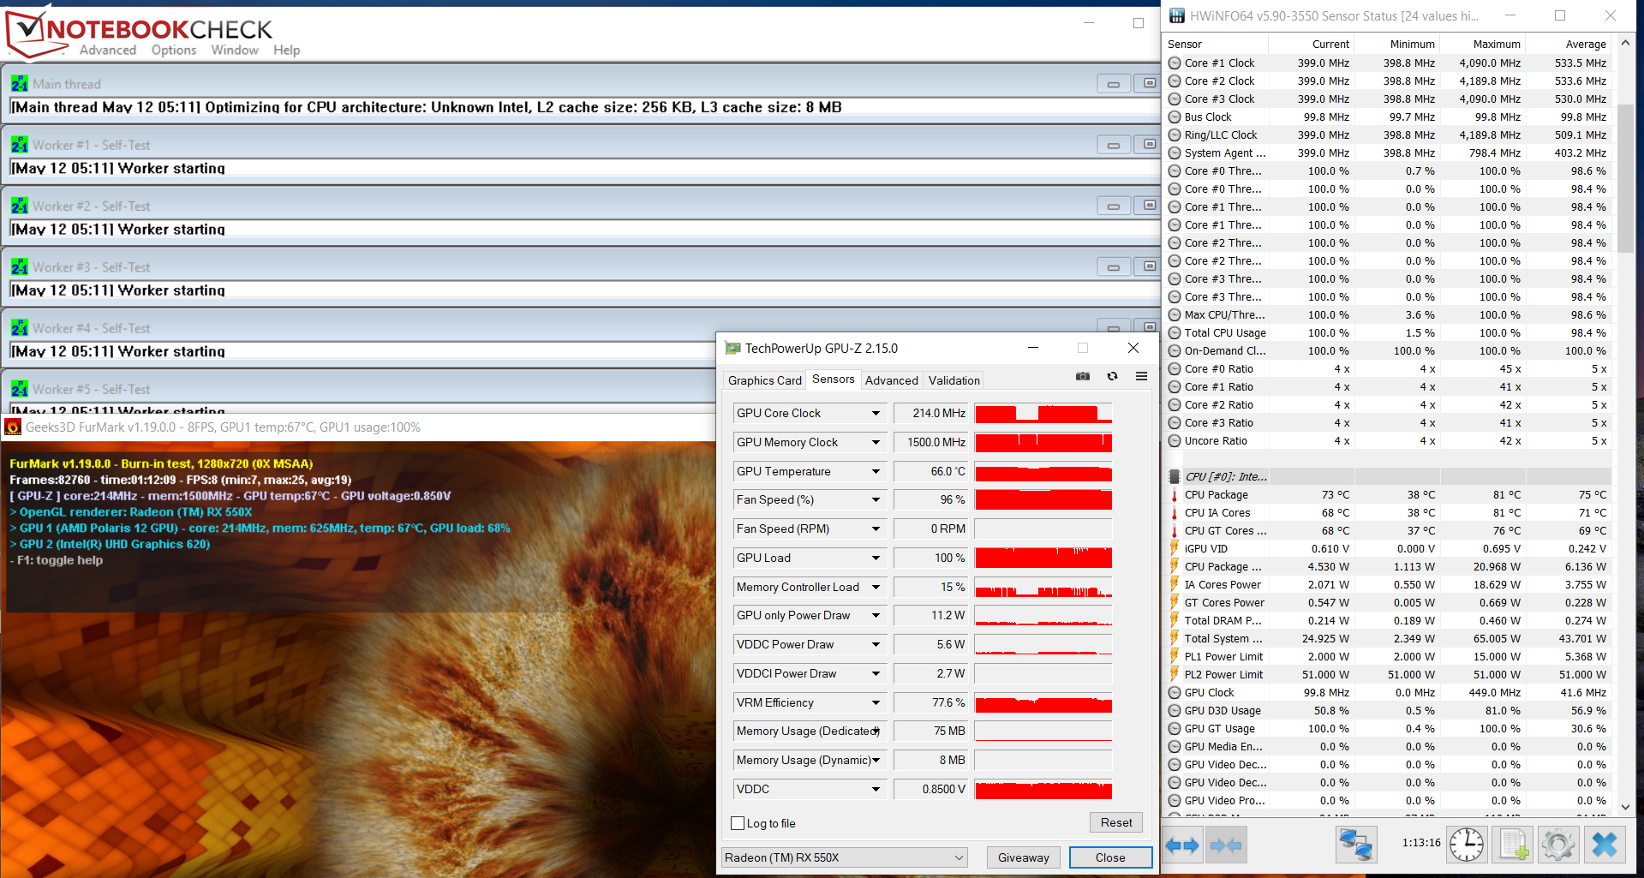
Task: Click the HWiNFO scrollbar up arrow
Action: tap(1626, 43)
